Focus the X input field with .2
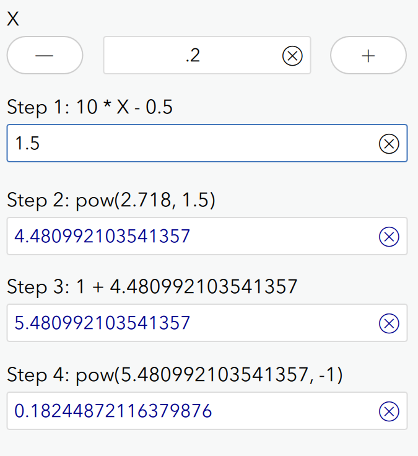The width and height of the screenshot is (418, 456). 192,56
